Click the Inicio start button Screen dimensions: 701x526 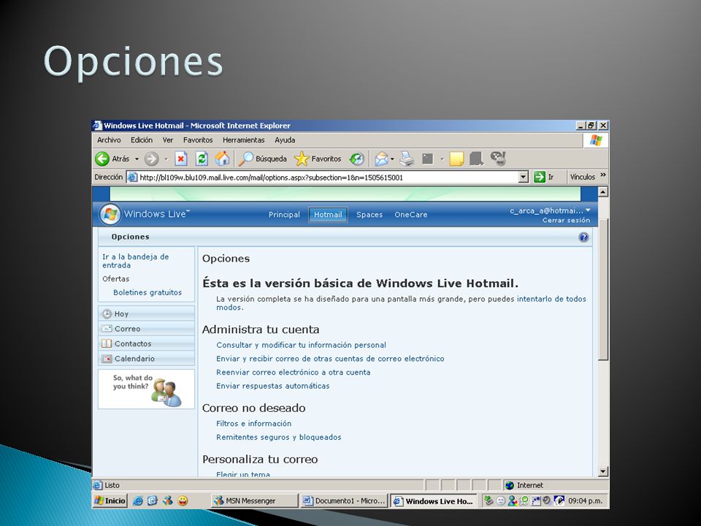tap(110, 501)
